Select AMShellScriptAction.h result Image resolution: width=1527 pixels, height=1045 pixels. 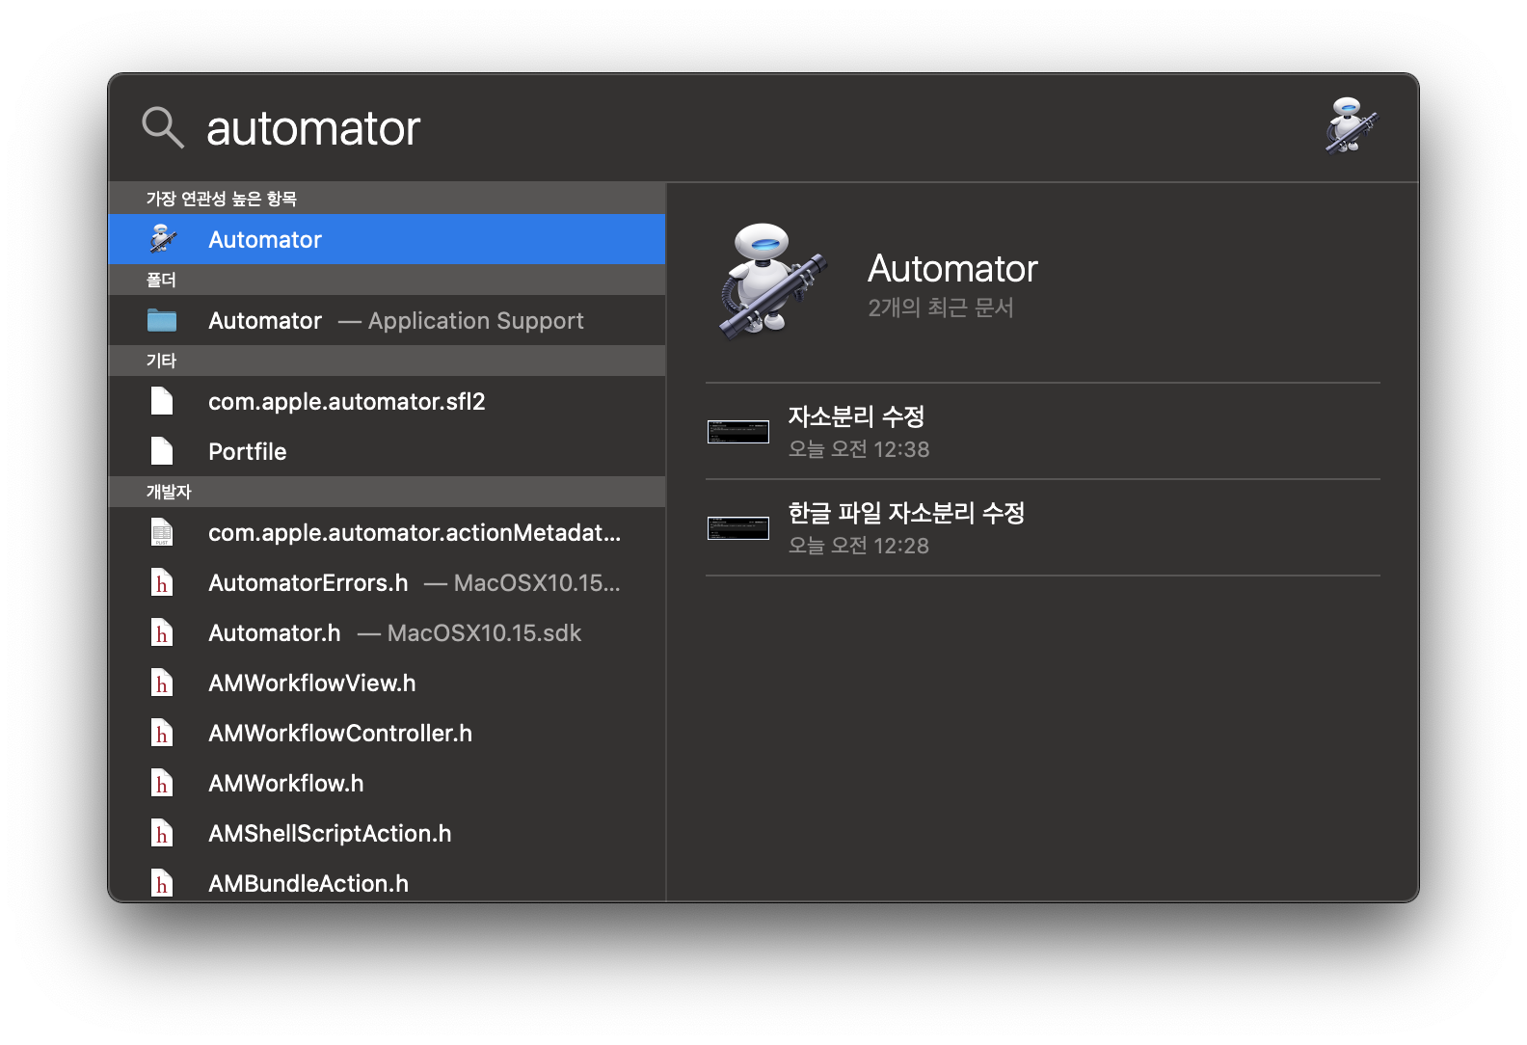pos(387,833)
